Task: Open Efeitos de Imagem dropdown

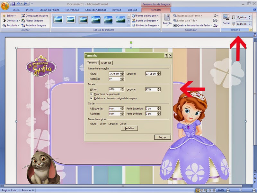Action: pos(146,25)
